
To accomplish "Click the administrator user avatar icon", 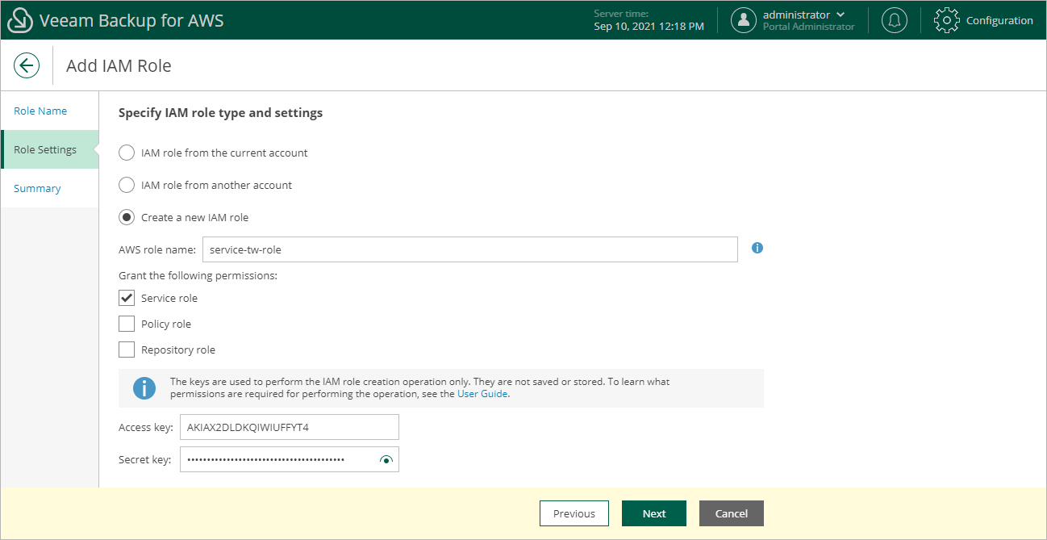I will coord(743,20).
